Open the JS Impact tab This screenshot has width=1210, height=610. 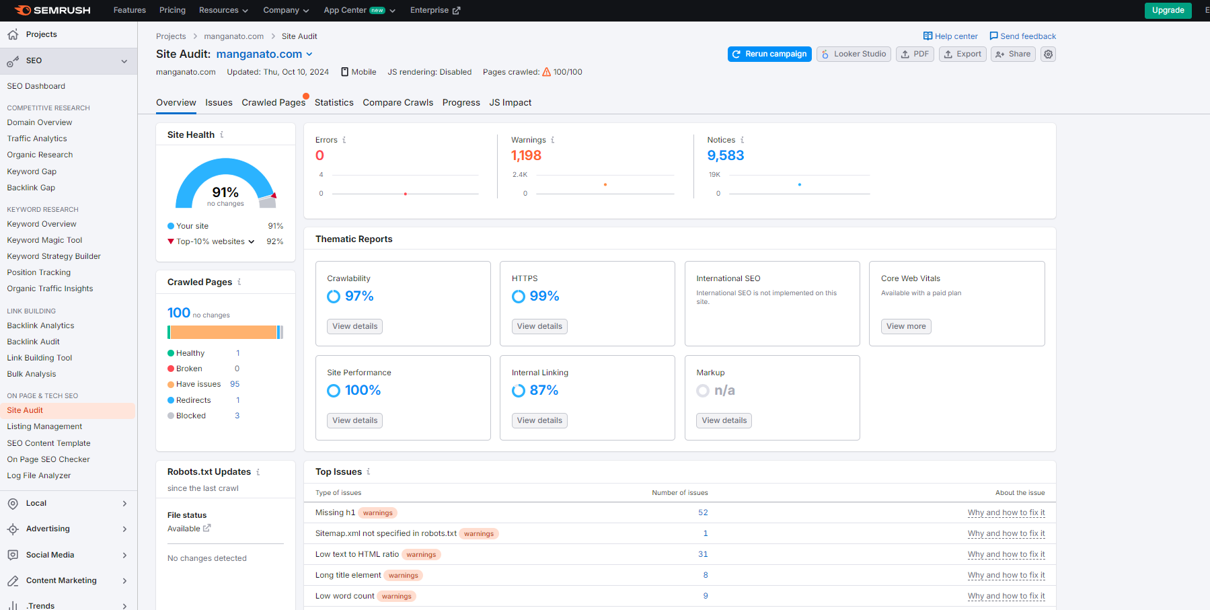tap(510, 103)
